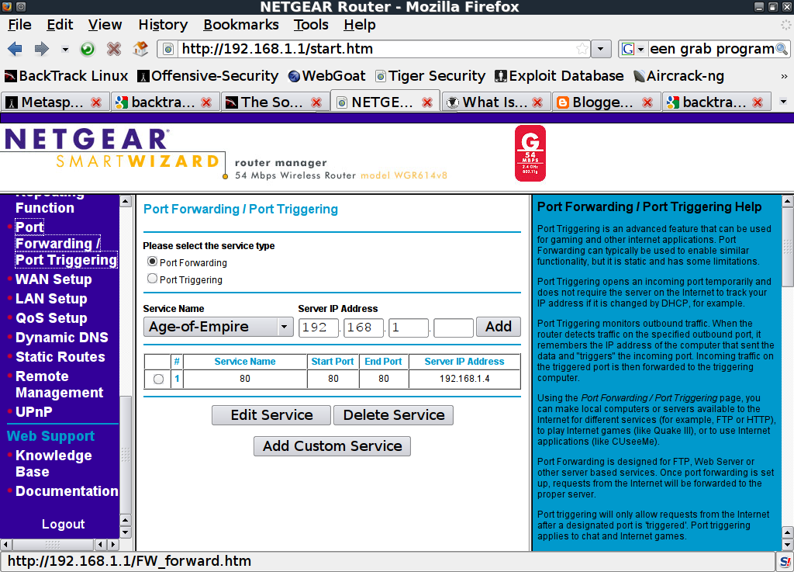Open the Help menu
794x572 pixels.
360,25
